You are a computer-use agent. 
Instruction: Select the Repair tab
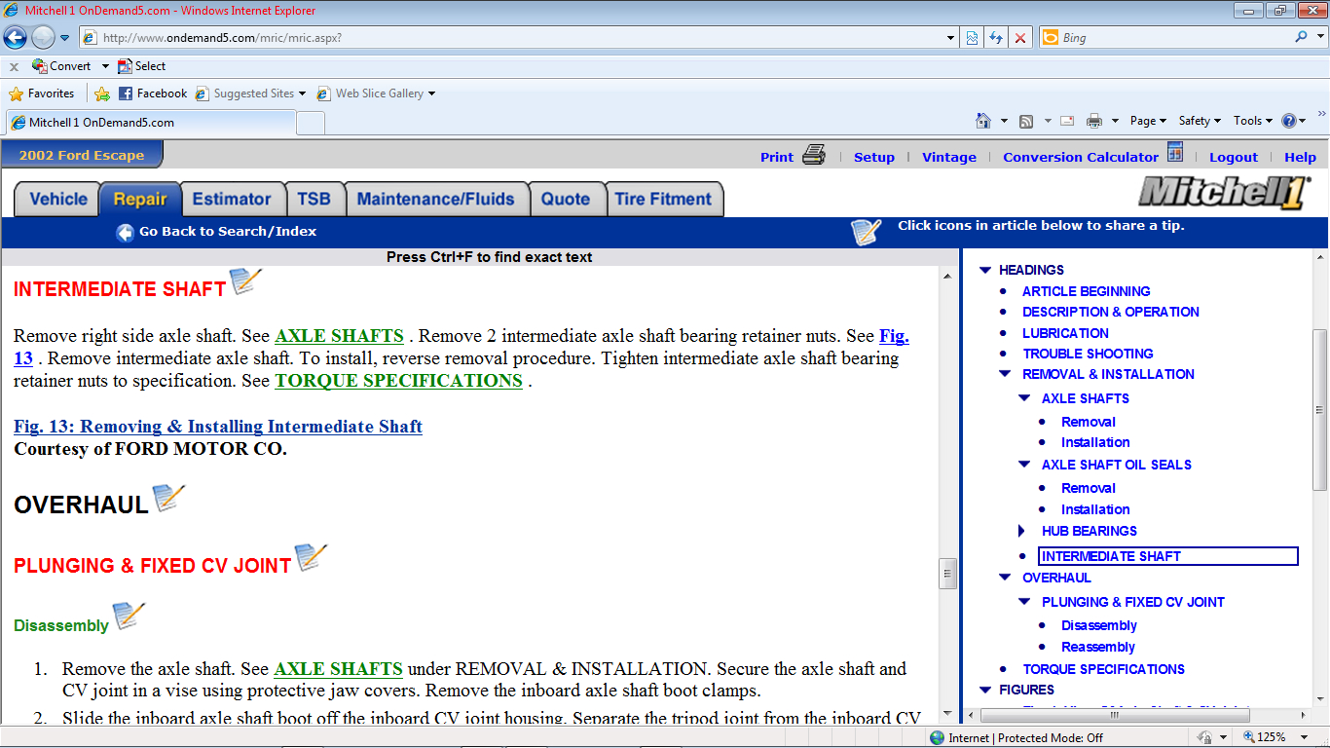click(x=140, y=199)
